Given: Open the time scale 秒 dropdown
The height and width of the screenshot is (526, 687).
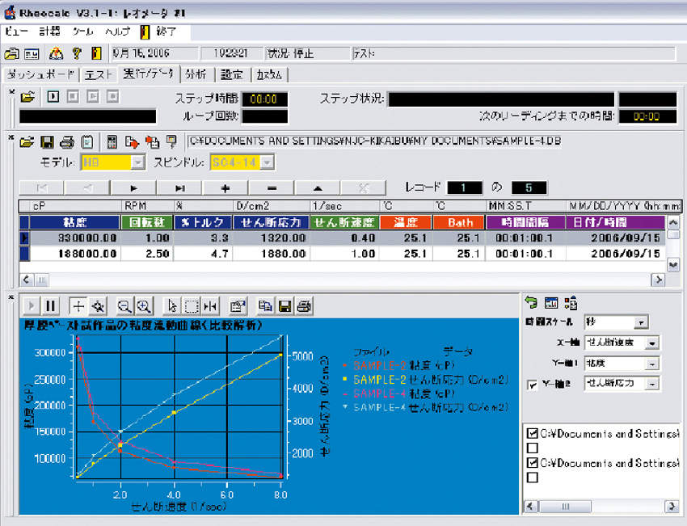Looking at the screenshot, I should coord(641,322).
